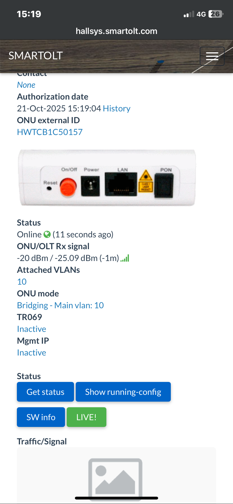Click the Get status button
Viewport: 233px width, 504px height.
click(x=45, y=392)
